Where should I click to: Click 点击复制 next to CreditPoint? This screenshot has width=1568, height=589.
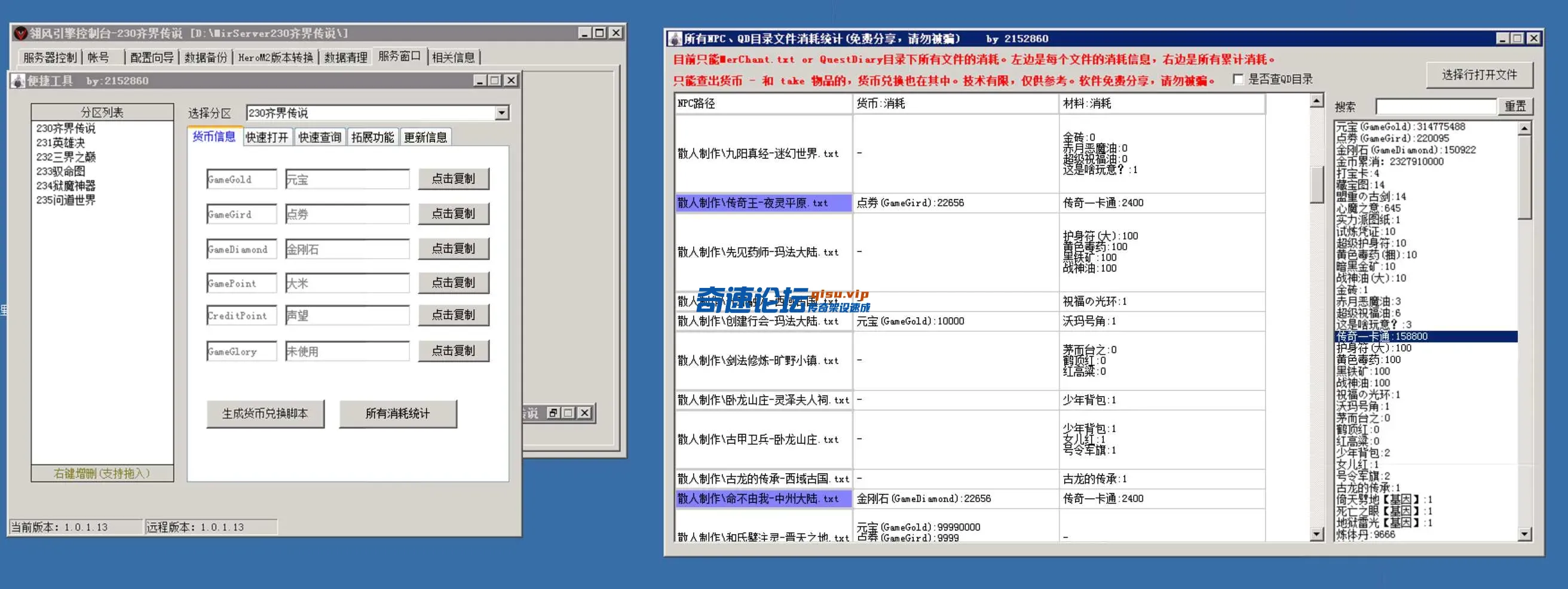[454, 315]
